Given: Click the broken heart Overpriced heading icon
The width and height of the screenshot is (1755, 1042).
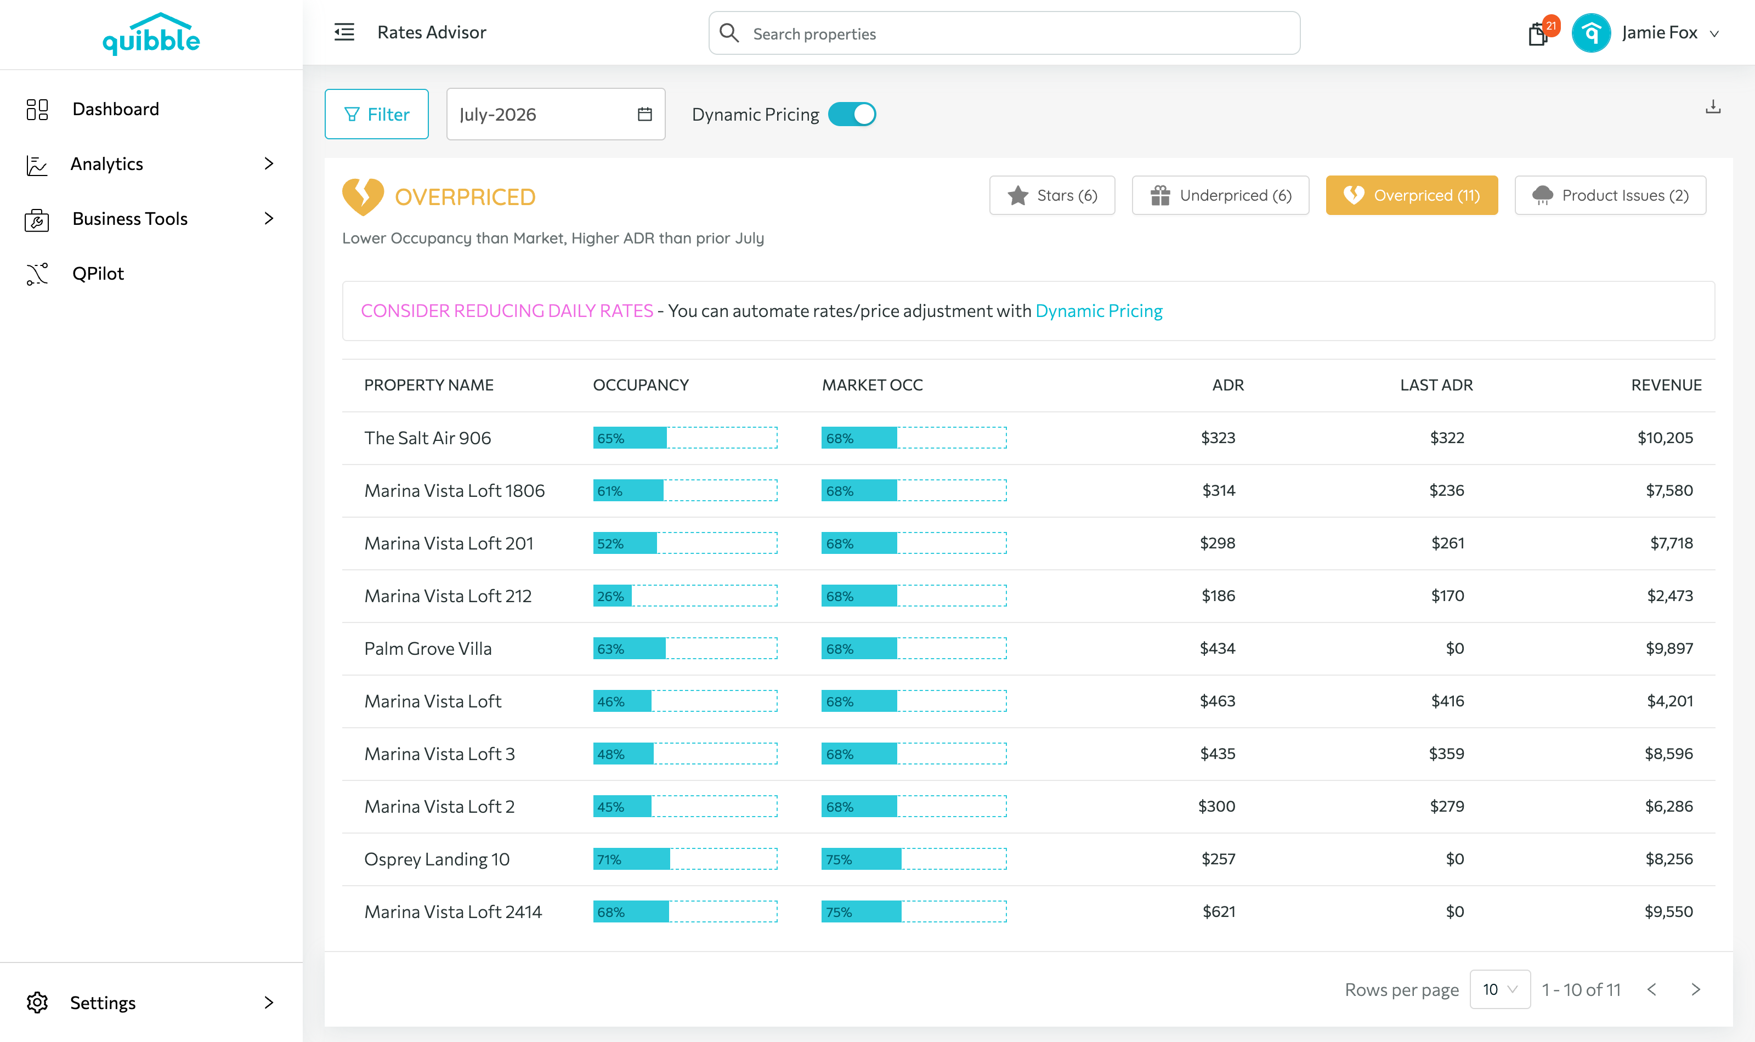Looking at the screenshot, I should tap(362, 196).
